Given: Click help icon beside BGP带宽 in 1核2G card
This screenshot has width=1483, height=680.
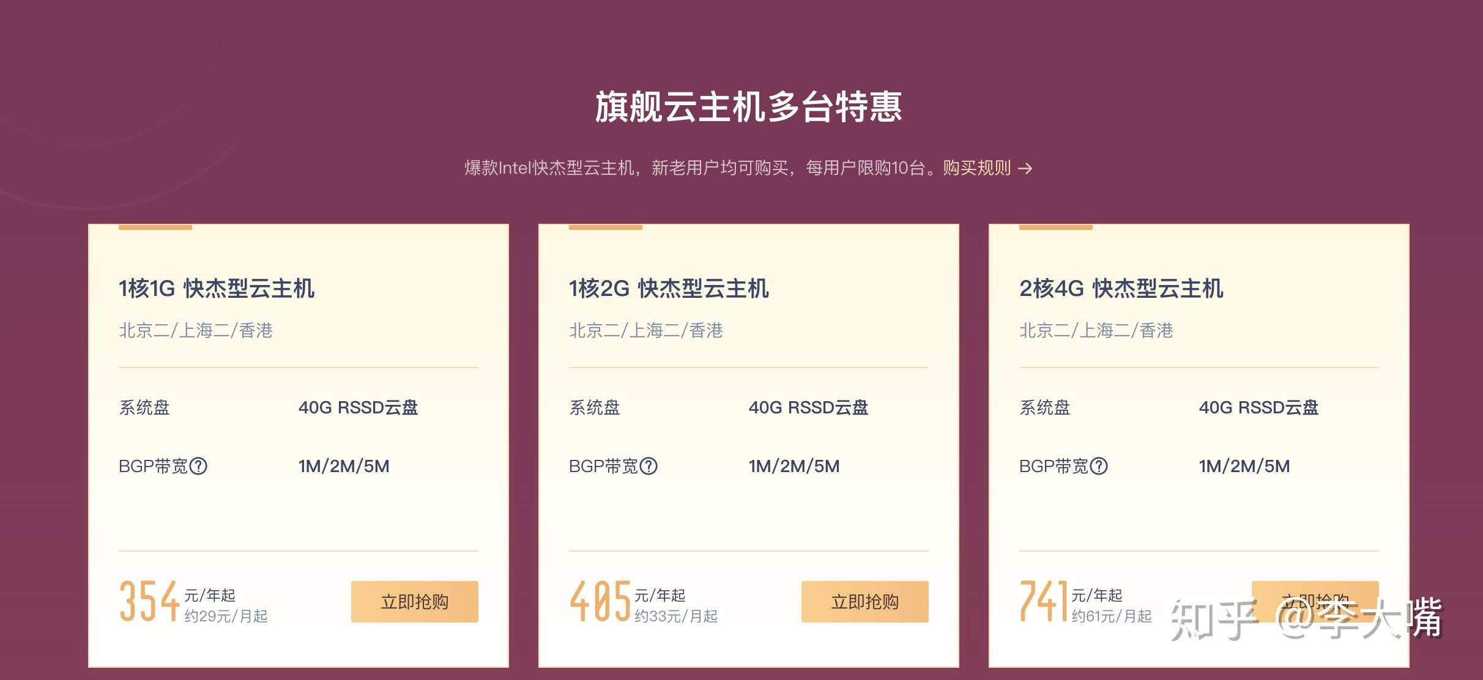Looking at the screenshot, I should click(x=649, y=467).
